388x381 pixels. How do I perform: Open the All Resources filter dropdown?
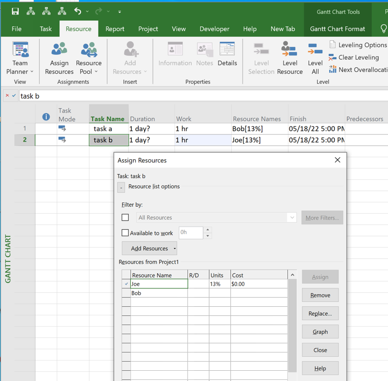pyautogui.click(x=292, y=218)
